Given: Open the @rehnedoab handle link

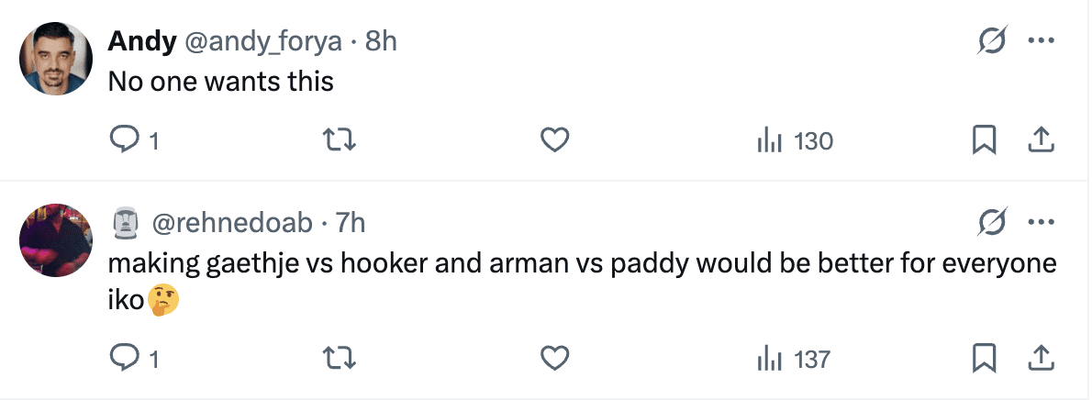Looking at the screenshot, I should (x=230, y=222).
